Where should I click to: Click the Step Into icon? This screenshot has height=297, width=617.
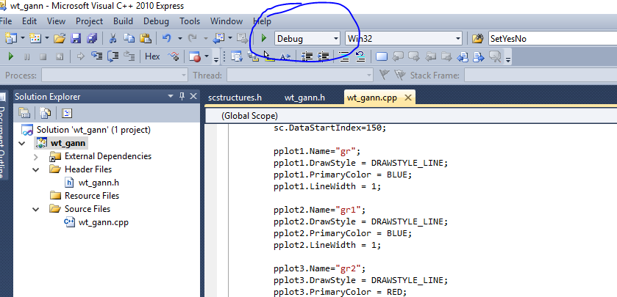pyautogui.click(x=97, y=56)
